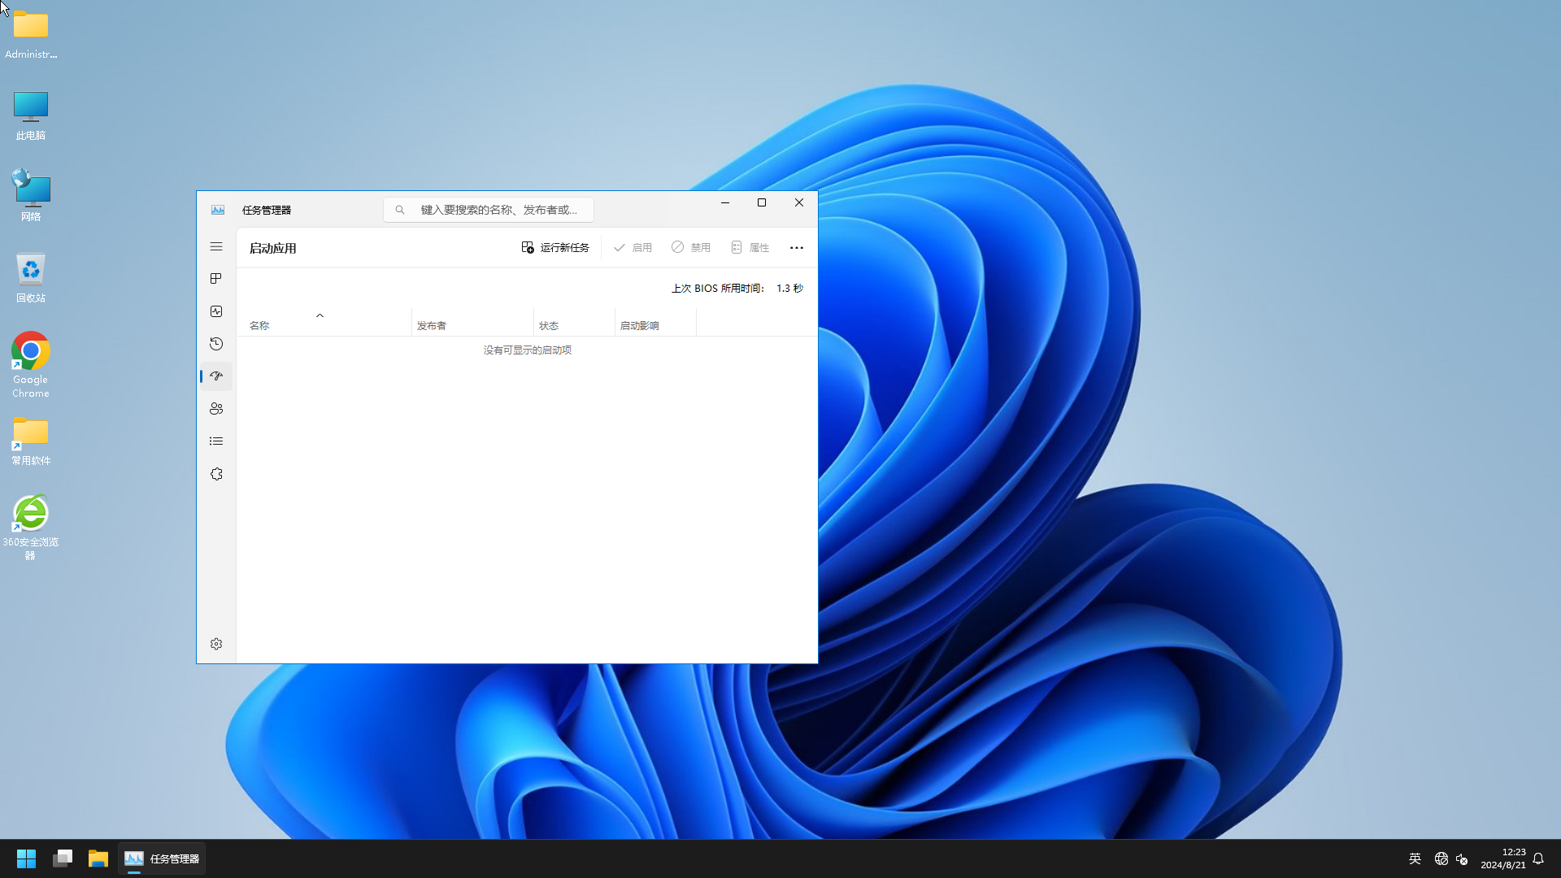Image resolution: width=1561 pixels, height=878 pixels.
Task: Toggle the 名称 (Name) column header
Action: click(x=259, y=325)
